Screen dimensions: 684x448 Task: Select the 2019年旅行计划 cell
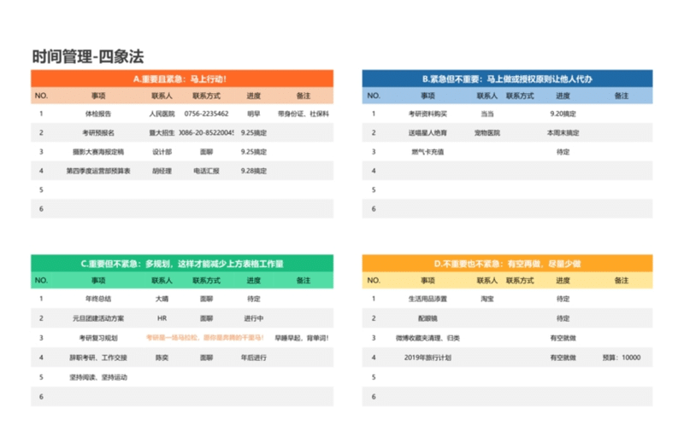[427, 358]
